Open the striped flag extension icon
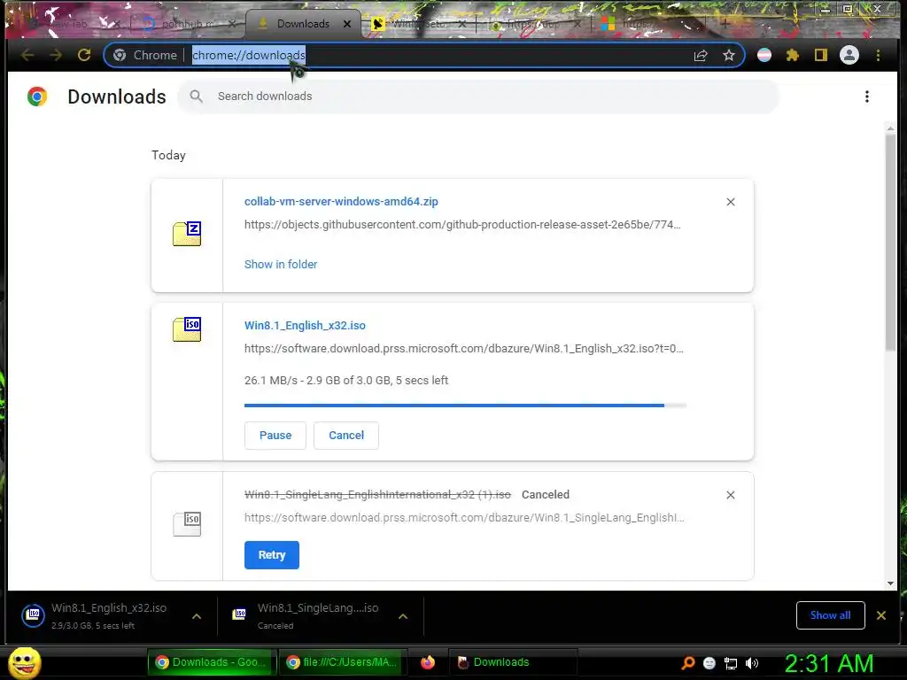The height and width of the screenshot is (680, 907). click(764, 55)
